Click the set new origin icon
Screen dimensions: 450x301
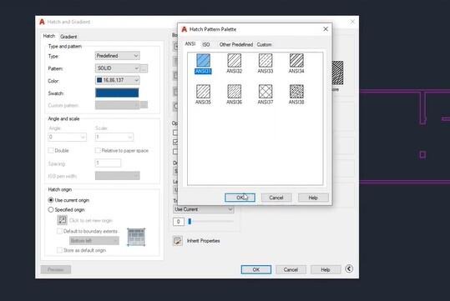pos(62,220)
